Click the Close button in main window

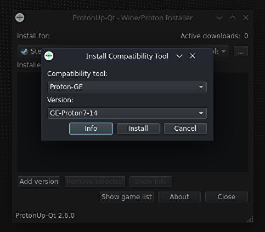(227, 197)
